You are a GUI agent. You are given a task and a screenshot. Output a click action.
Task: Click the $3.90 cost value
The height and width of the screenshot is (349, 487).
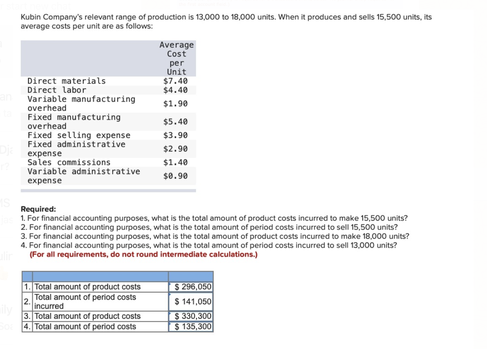(175, 135)
